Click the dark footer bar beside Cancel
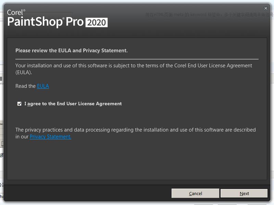Viewport: 274px width, 205px height. 87,193
